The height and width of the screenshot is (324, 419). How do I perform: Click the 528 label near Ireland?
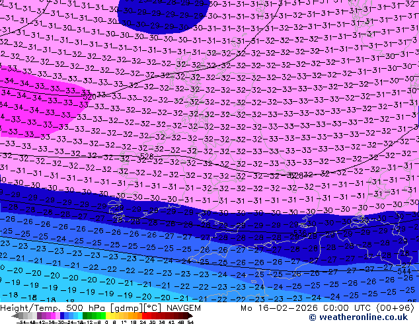pyautogui.click(x=147, y=156)
